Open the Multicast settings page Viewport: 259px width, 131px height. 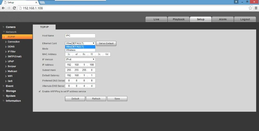coord(12,71)
